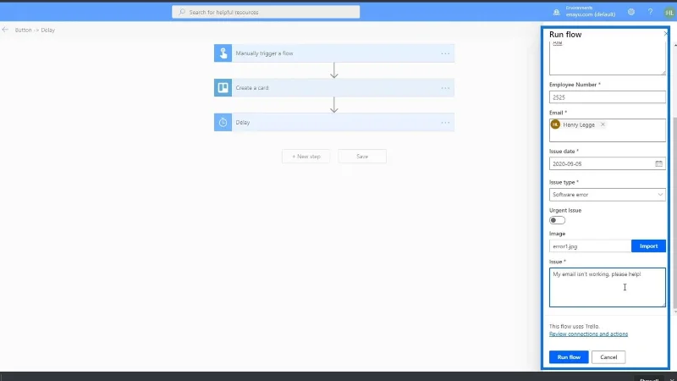The width and height of the screenshot is (677, 381).
Task: Click the environments icon in header
Action: 557,12
